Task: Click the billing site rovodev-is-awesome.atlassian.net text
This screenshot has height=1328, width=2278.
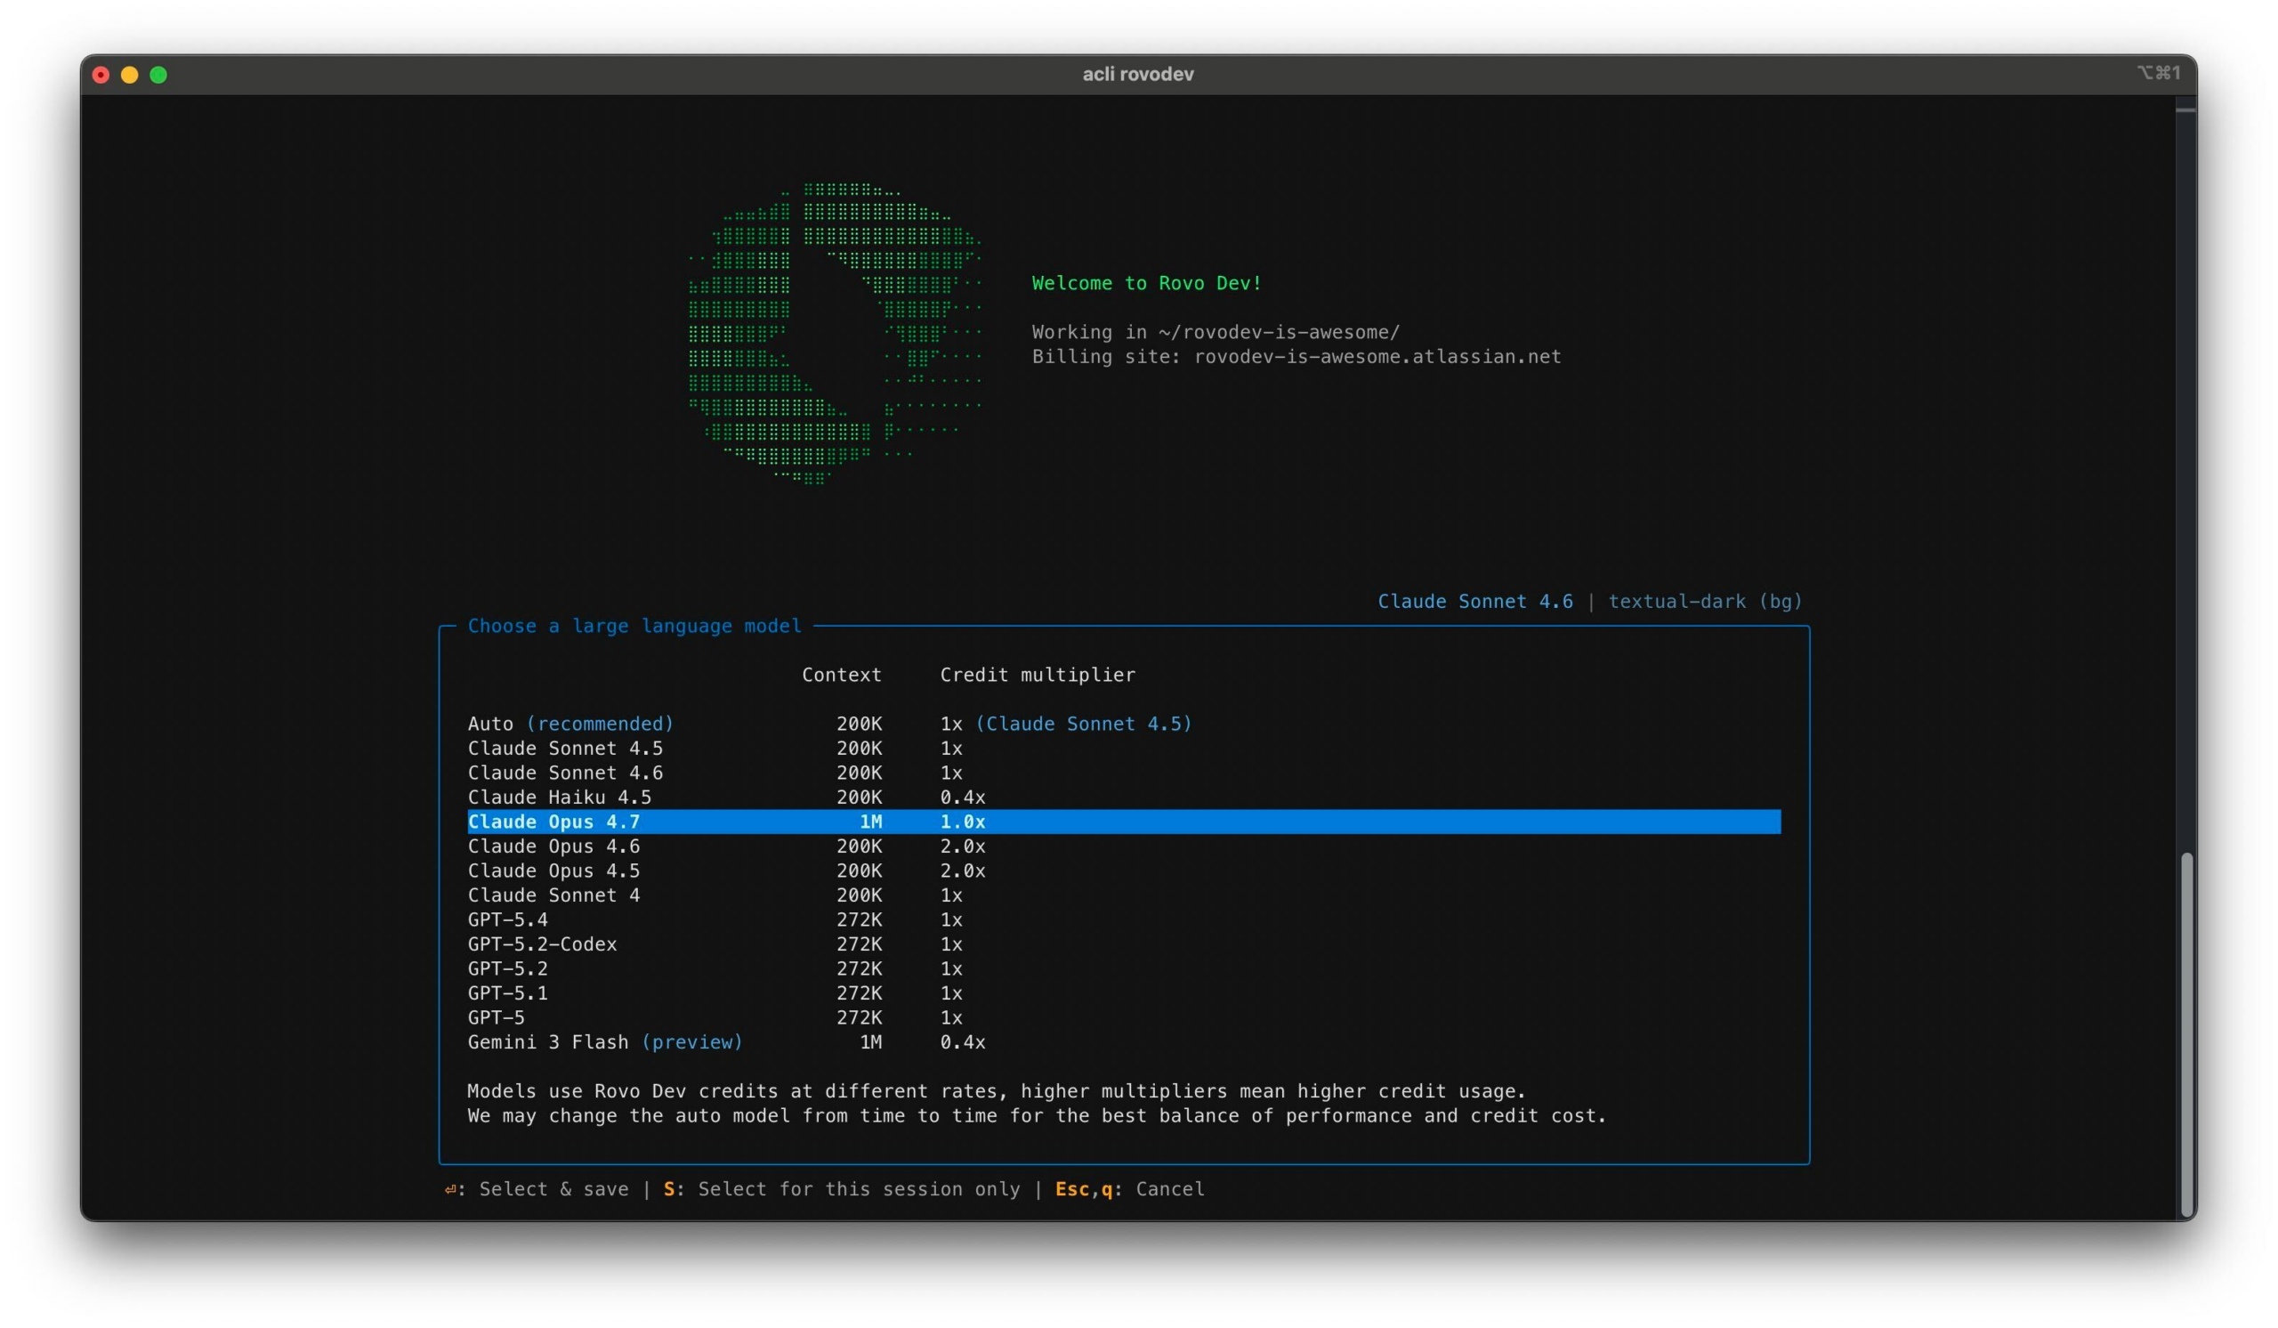Action: 1377,356
